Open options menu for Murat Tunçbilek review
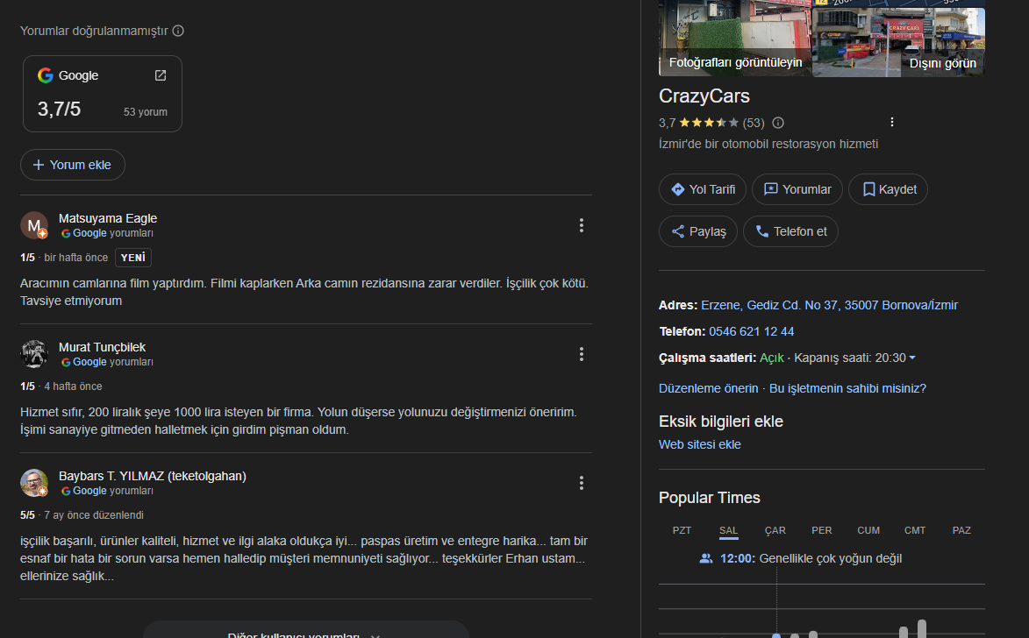This screenshot has height=638, width=1029. [x=582, y=355]
